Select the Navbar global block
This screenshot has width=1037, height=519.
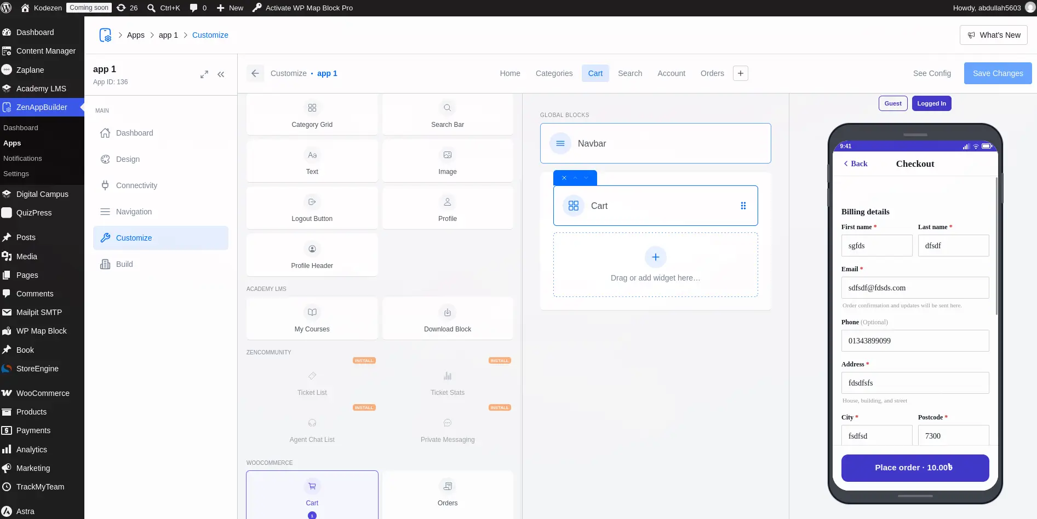click(x=656, y=143)
